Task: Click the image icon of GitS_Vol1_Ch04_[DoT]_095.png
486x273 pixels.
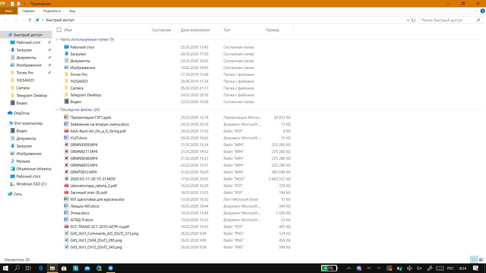Action: point(66,240)
